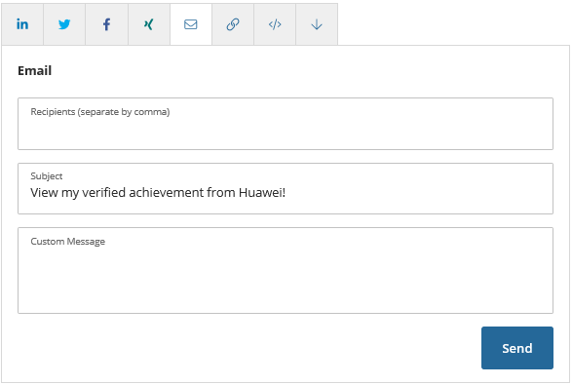
Task: Open the download arrow tab
Action: tap(317, 24)
